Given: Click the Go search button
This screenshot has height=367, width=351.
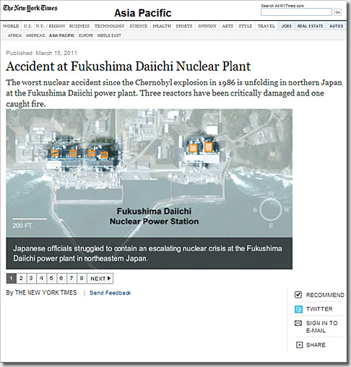Looking at the screenshot, I should (x=337, y=12).
